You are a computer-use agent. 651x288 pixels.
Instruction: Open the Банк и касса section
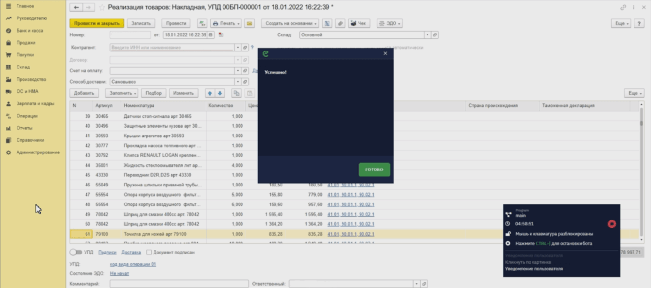(x=30, y=31)
